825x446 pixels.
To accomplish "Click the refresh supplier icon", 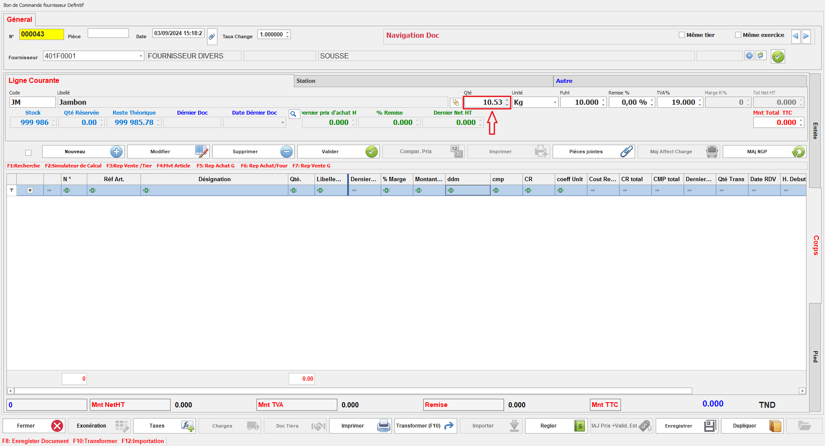I will [x=761, y=55].
